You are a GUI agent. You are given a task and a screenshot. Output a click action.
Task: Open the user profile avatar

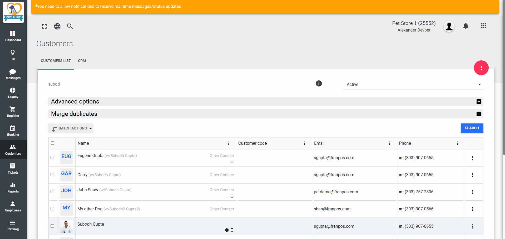pos(449,26)
